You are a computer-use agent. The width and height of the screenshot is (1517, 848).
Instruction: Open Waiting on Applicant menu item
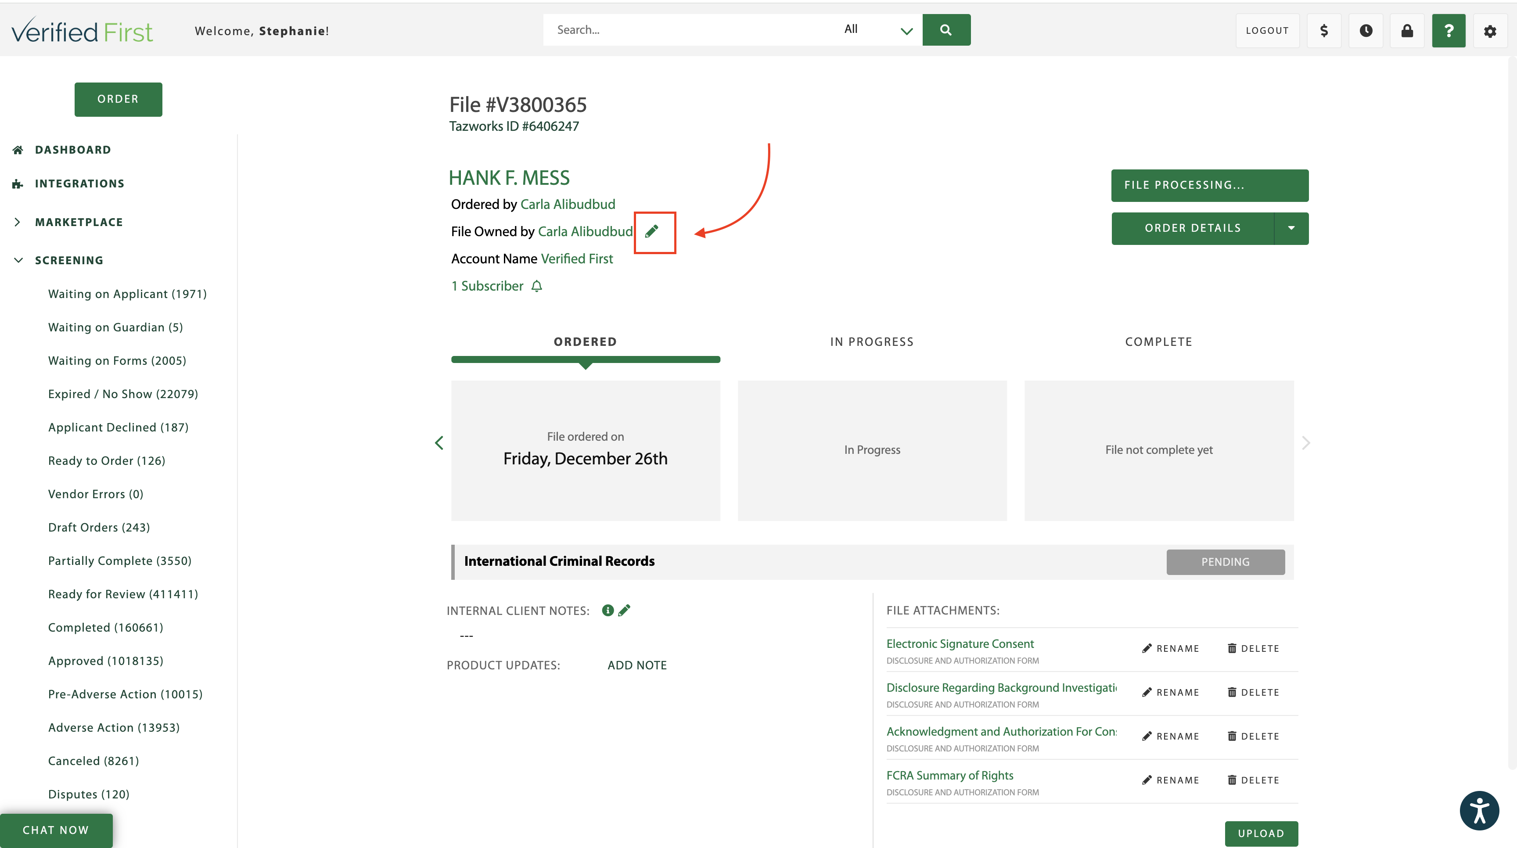tap(127, 294)
